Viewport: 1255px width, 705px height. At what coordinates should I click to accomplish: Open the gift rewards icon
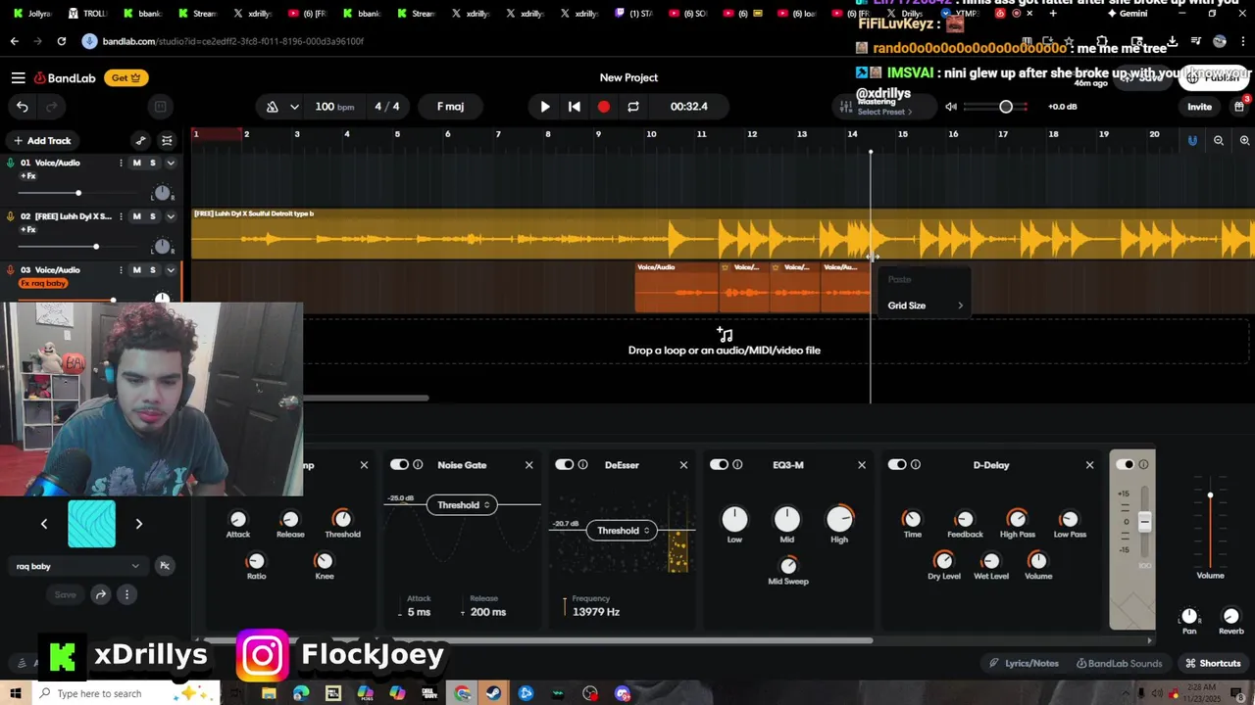coord(1239,106)
